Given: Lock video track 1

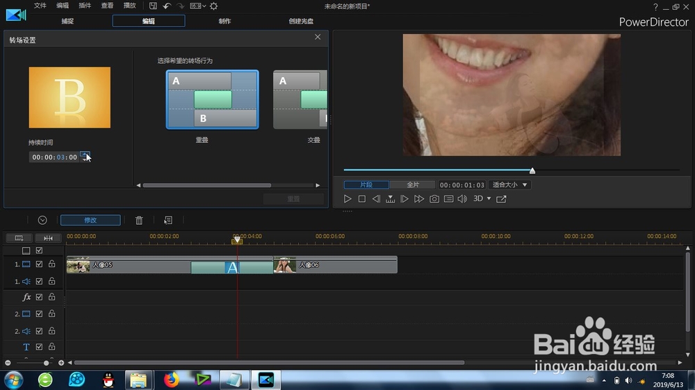Looking at the screenshot, I should 52,264.
